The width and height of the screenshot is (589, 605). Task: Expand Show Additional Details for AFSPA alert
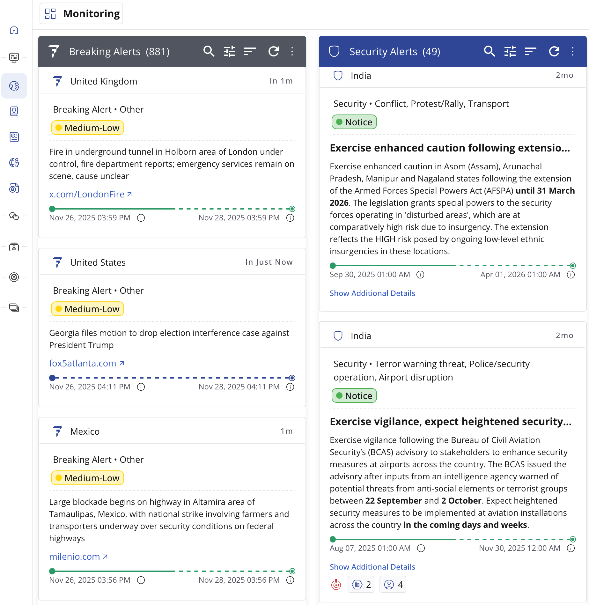372,293
